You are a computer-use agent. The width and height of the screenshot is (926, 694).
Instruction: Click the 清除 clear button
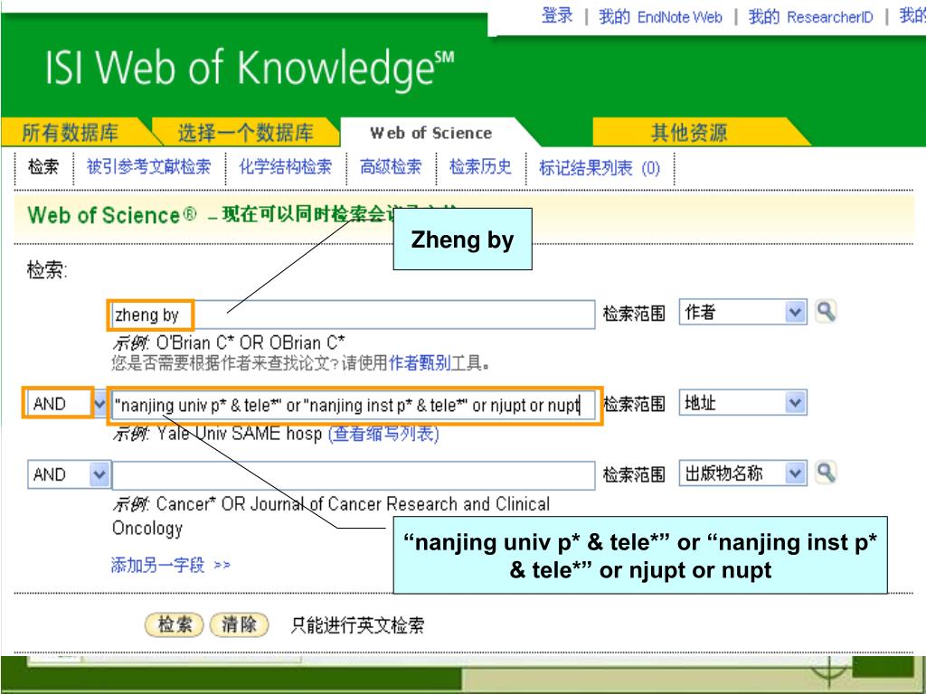239,624
